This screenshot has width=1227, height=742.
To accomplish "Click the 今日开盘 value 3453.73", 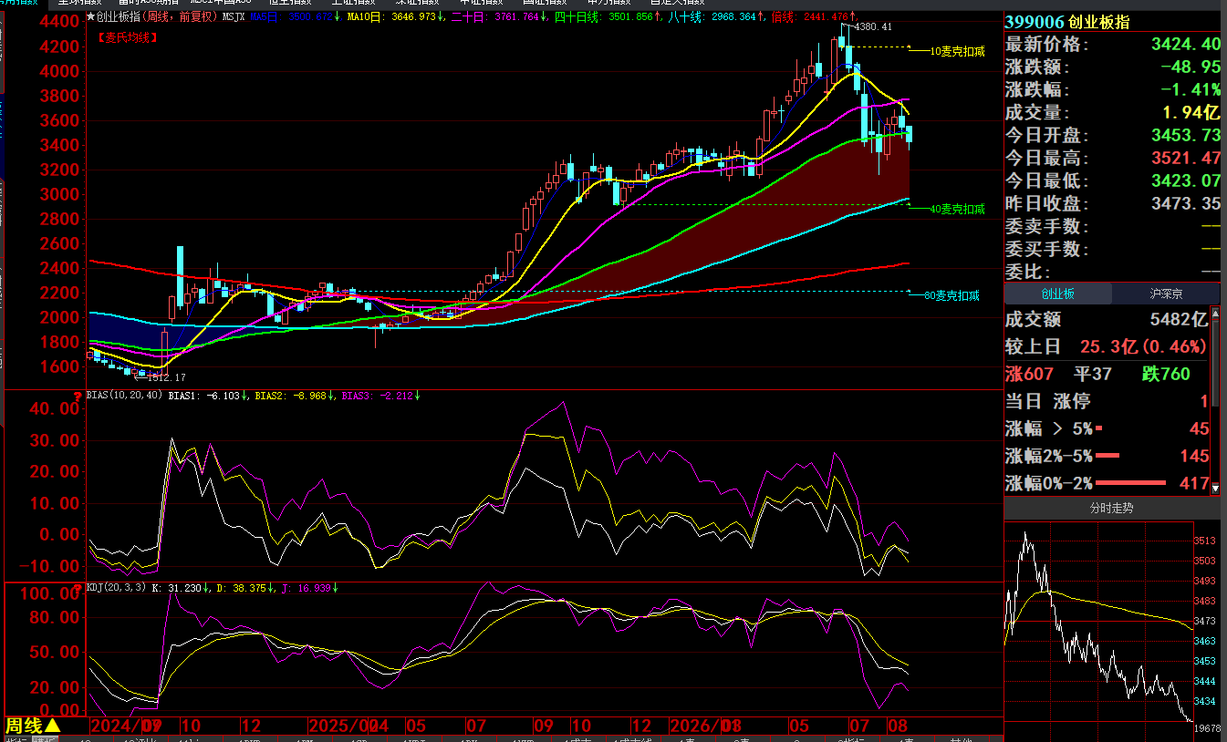I will pos(1186,135).
